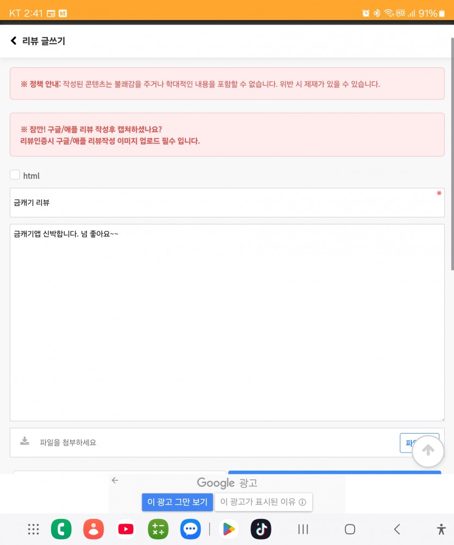Open the Calculator app

(x=158, y=529)
